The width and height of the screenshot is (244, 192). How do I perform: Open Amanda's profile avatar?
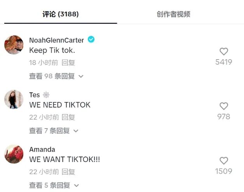coord(14,154)
